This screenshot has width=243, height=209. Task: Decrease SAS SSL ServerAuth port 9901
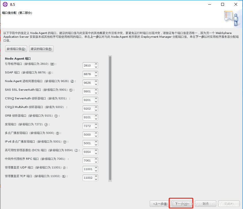pos(96,93)
